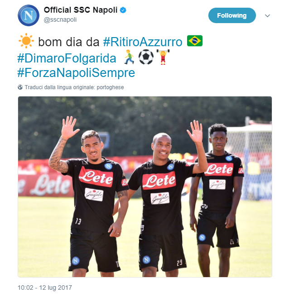
Task: Click the Brazil flag emoji
Action: click(195, 41)
